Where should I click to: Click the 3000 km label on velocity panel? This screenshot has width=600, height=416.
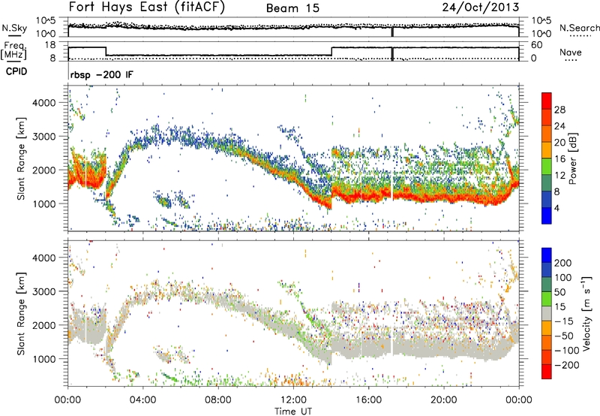coord(43,291)
